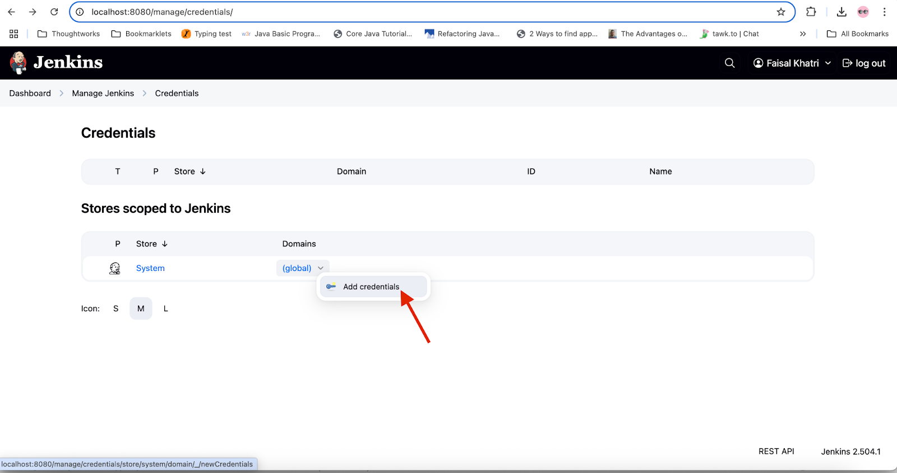
Task: Click the Name column header
Action: pos(660,171)
